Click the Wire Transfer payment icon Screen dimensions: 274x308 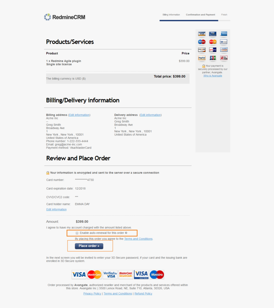pos(224,58)
